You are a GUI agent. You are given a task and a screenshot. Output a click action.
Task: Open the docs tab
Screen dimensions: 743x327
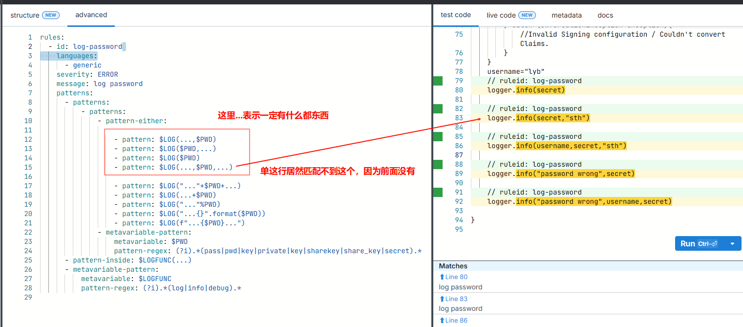tap(605, 15)
